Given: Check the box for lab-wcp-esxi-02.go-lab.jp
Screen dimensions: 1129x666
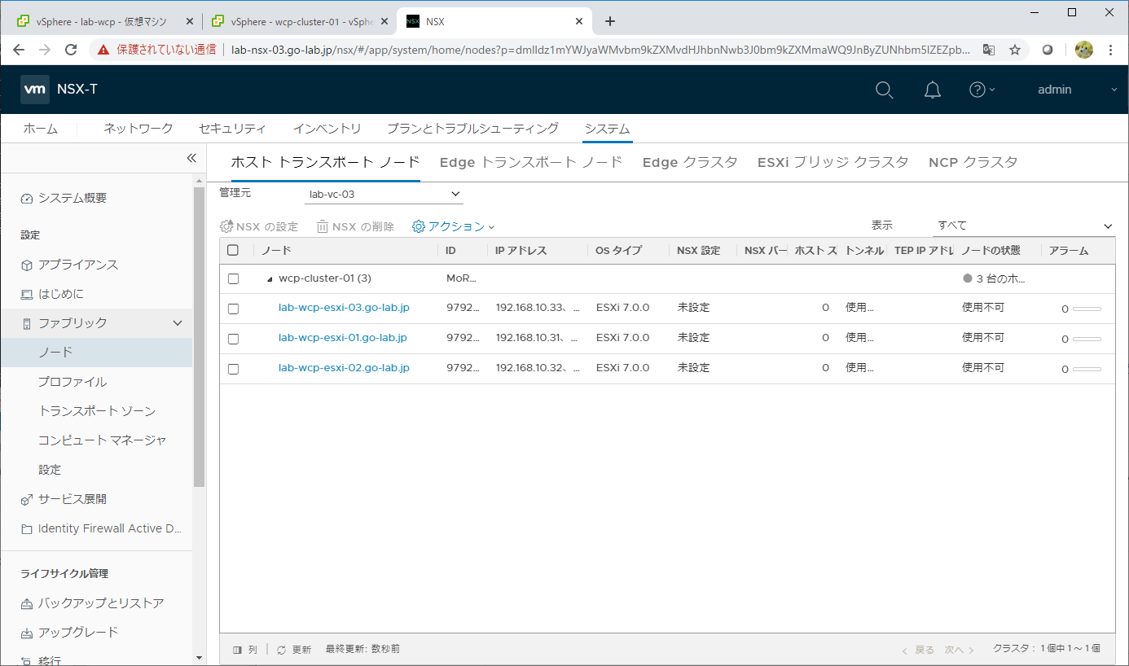Looking at the screenshot, I should [x=233, y=368].
